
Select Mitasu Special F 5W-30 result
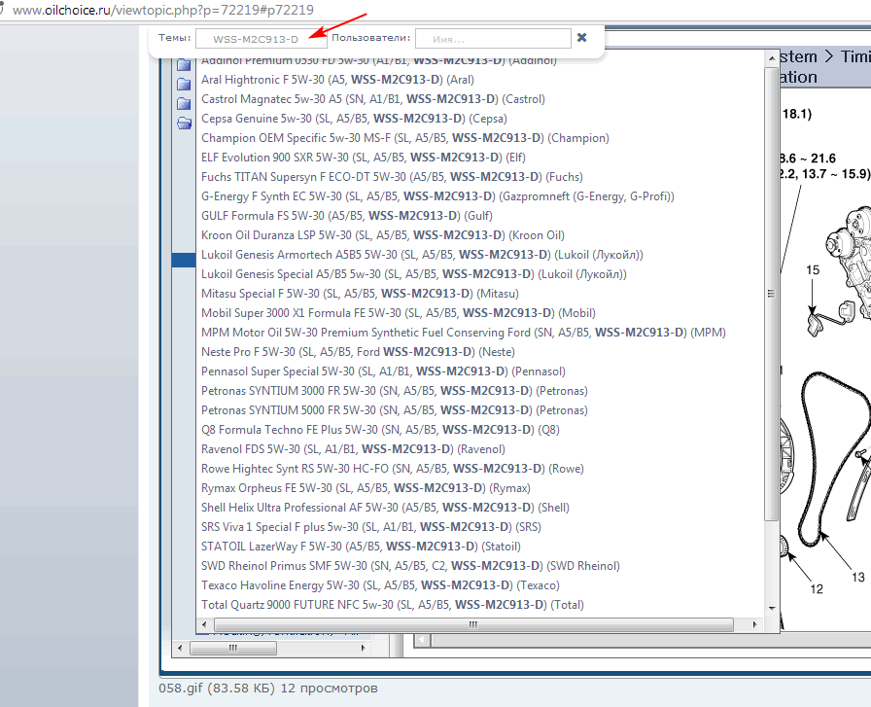[360, 294]
